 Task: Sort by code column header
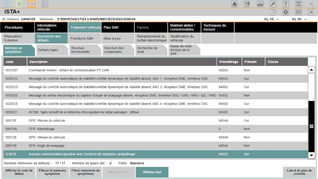tap(15, 62)
